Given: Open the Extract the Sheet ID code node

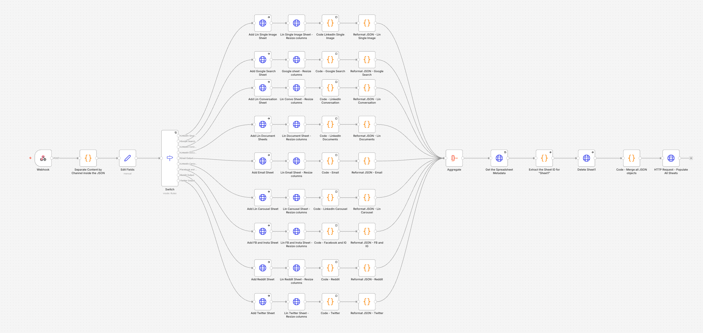Looking at the screenshot, I should pyautogui.click(x=544, y=158).
